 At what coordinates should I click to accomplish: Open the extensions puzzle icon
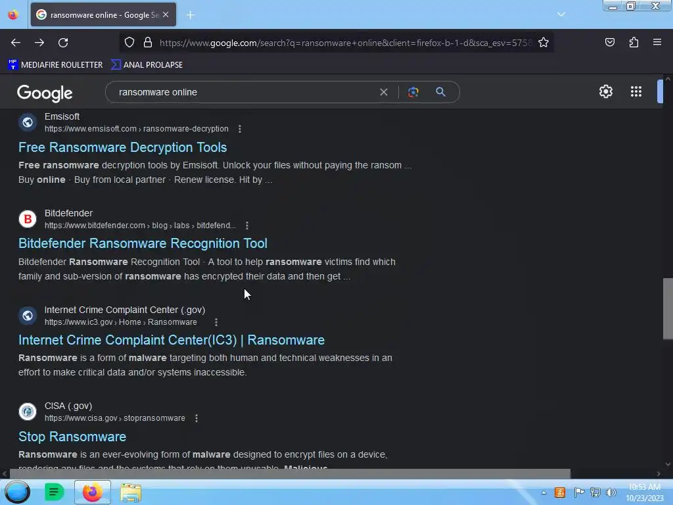tap(634, 42)
